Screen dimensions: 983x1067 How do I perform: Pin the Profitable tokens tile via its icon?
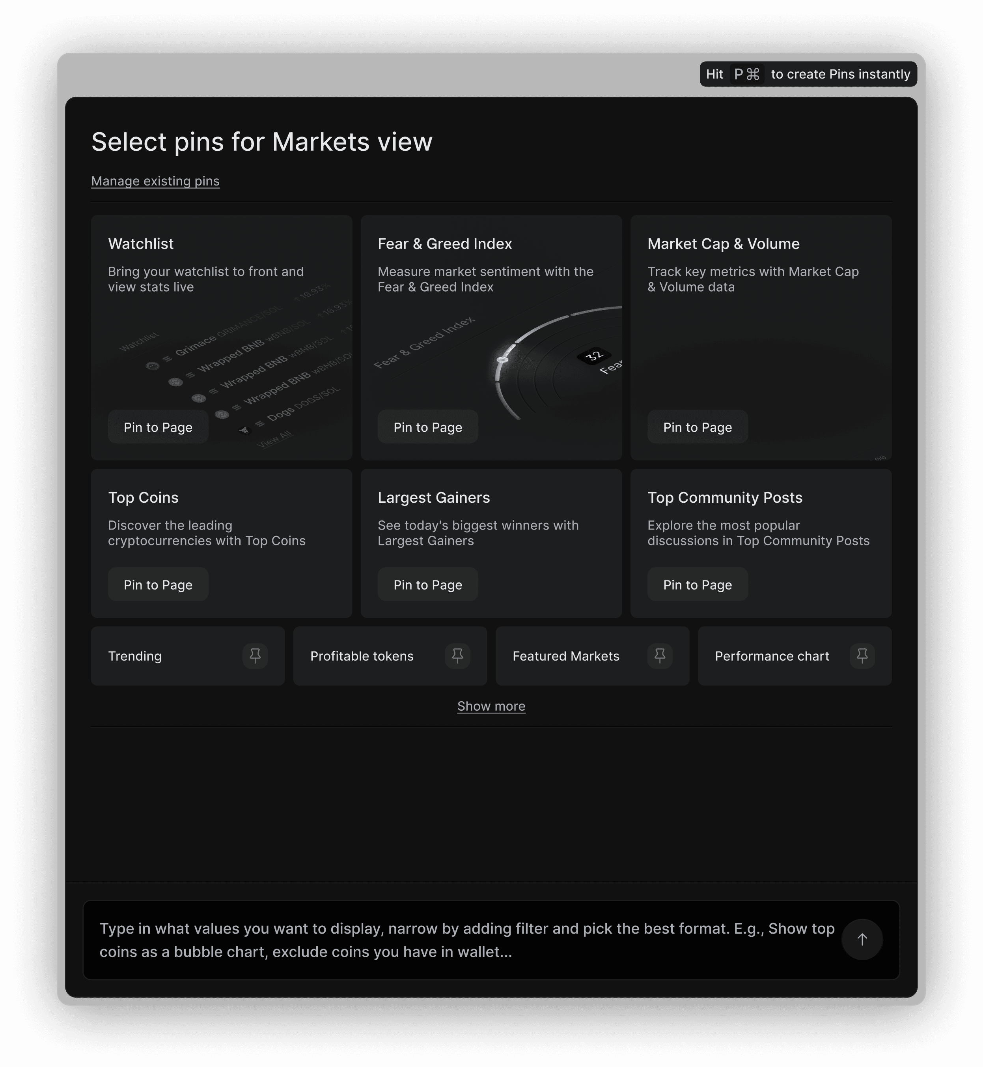457,655
